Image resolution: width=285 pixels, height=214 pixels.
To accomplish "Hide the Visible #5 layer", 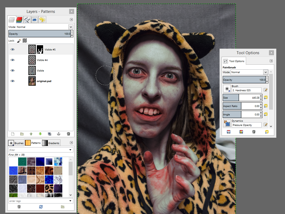I will pyautogui.click(x=12, y=49).
